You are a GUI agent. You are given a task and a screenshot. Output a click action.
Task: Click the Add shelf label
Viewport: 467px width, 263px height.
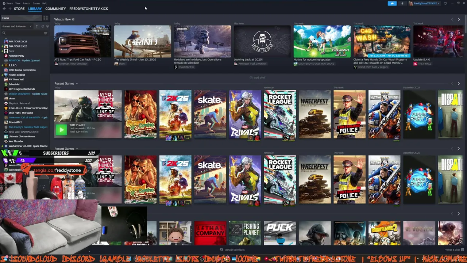click(259, 77)
